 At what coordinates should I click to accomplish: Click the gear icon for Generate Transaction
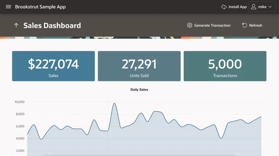pos(190,25)
